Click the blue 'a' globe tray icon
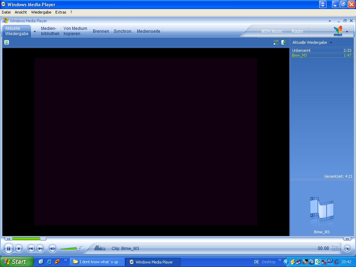Viewport: 356px width, 267px height. point(311,262)
